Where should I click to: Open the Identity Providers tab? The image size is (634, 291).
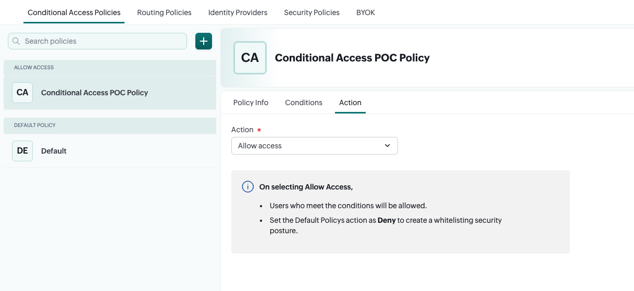238,12
